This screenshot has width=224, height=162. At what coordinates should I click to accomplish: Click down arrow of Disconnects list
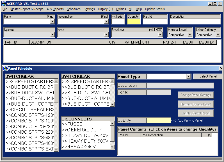click(x=112, y=147)
